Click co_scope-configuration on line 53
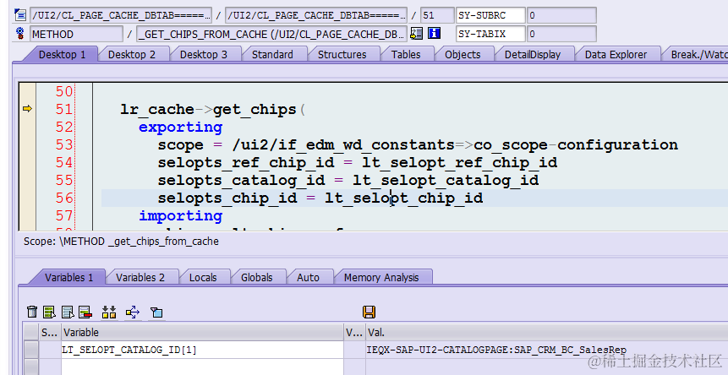Viewport: 728px width, 375px height. point(576,144)
